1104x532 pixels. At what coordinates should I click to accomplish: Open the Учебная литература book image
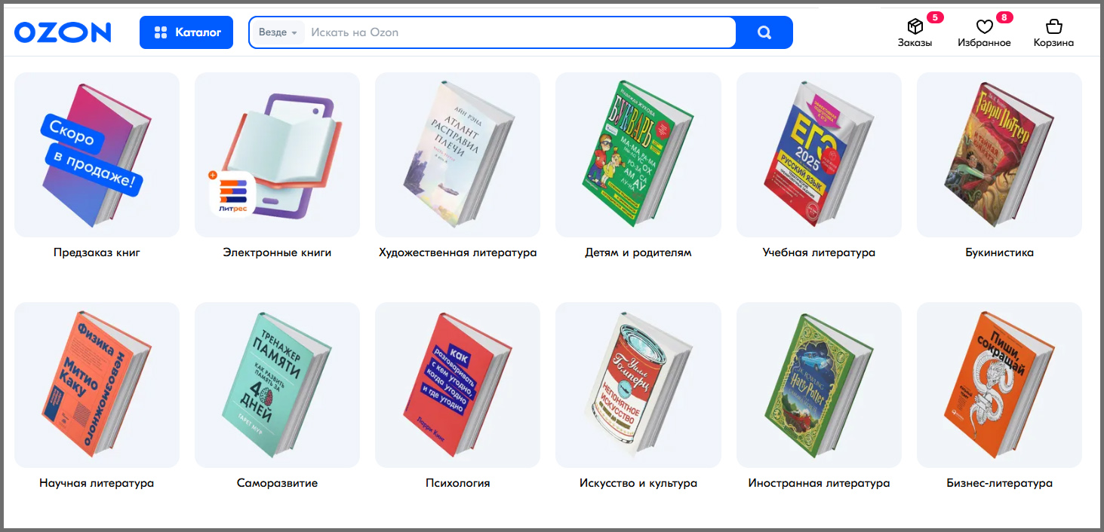click(819, 155)
